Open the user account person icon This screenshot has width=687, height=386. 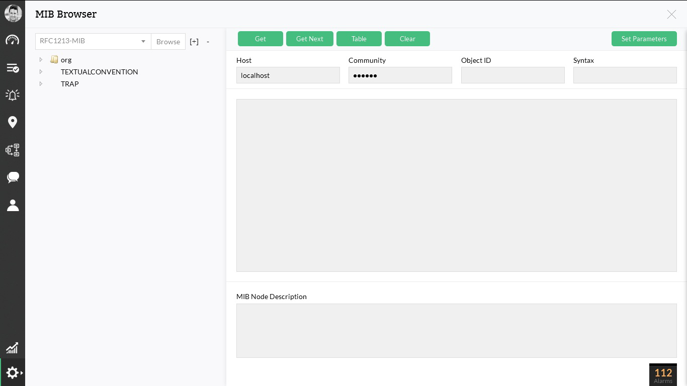point(13,205)
